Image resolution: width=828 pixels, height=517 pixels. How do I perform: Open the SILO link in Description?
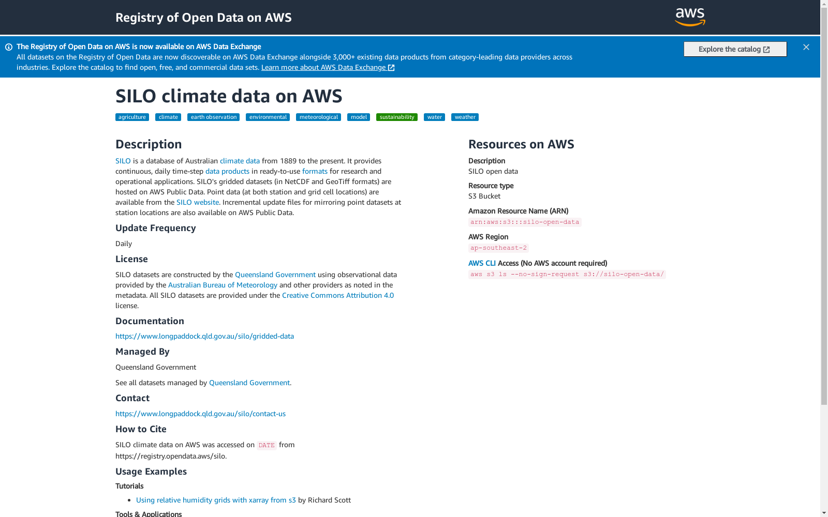(123, 161)
